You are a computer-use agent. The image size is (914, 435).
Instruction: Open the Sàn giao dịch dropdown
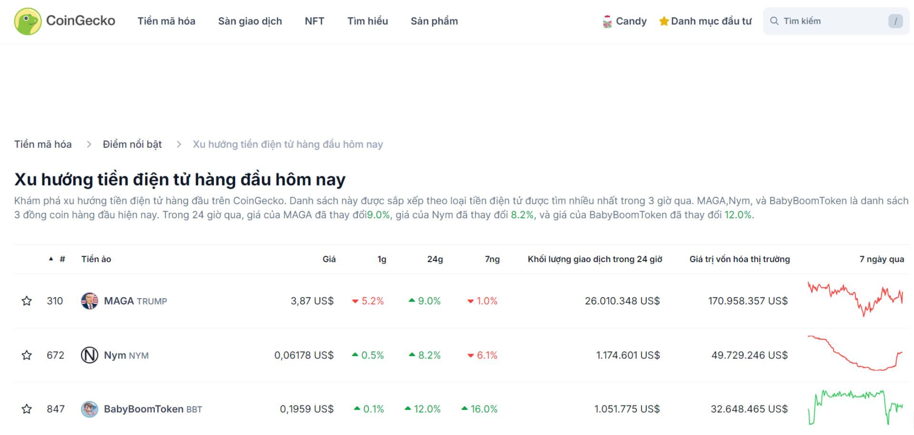[x=250, y=21]
